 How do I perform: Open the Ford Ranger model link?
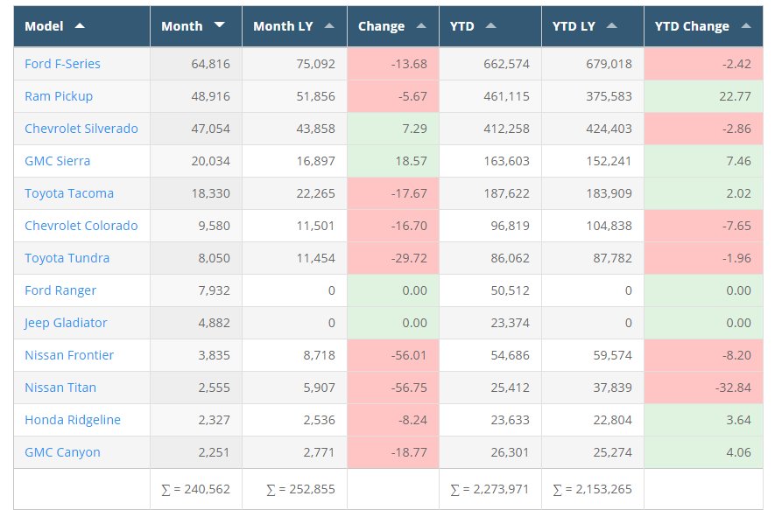tap(60, 290)
